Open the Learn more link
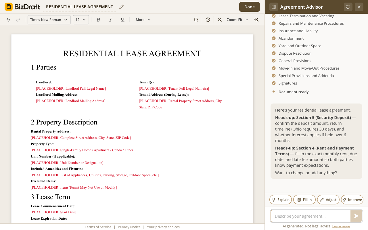This screenshot has height=230, width=368. click(341, 226)
